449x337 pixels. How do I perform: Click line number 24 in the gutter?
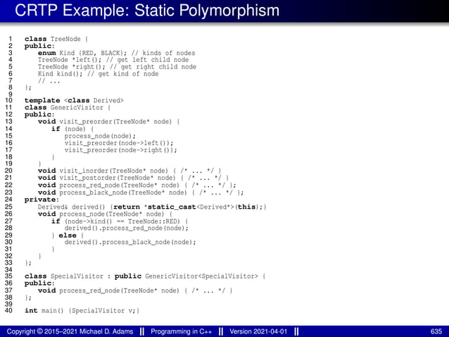click(x=8, y=200)
